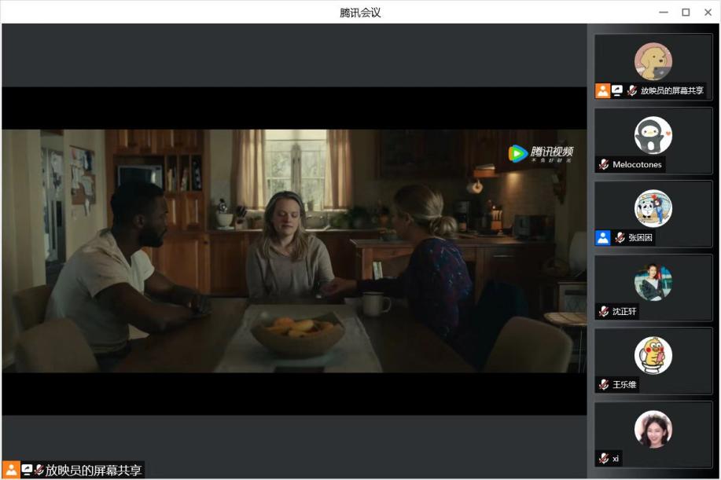Click the 沈正轩 participant name
Image resolution: width=721 pixels, height=480 pixels.
(x=624, y=311)
